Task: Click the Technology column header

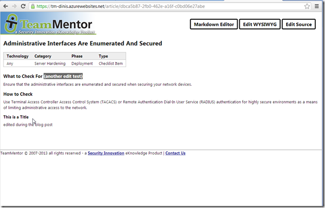Action: 18,56
